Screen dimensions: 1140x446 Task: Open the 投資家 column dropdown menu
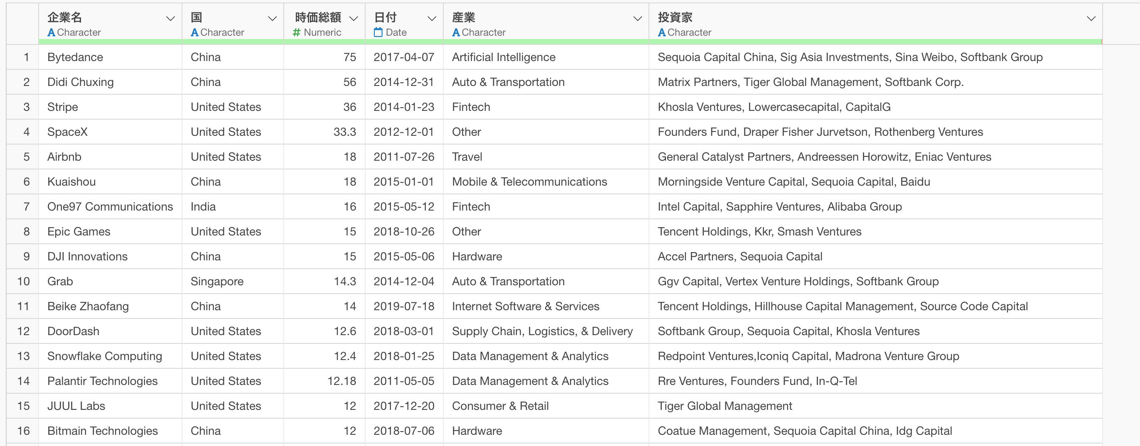pyautogui.click(x=1091, y=19)
